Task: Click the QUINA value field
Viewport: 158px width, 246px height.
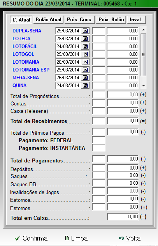Action: pos(123,86)
